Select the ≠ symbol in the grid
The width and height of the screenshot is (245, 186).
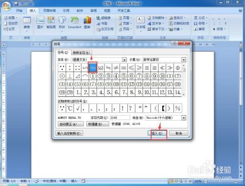116,67
